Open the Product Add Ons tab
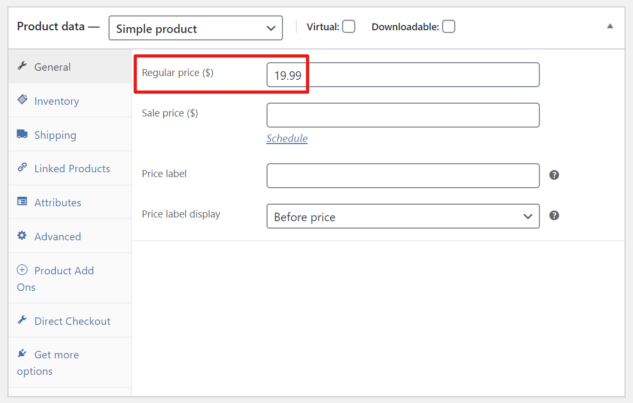The width and height of the screenshot is (633, 403). click(x=70, y=279)
